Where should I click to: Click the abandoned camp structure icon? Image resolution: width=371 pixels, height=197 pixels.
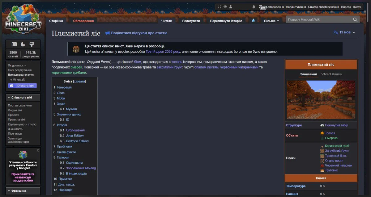tap(322, 125)
